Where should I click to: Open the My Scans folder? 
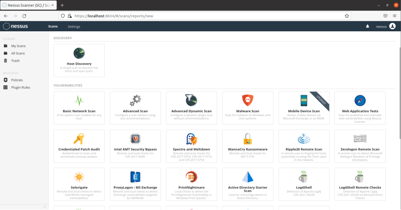pos(18,46)
